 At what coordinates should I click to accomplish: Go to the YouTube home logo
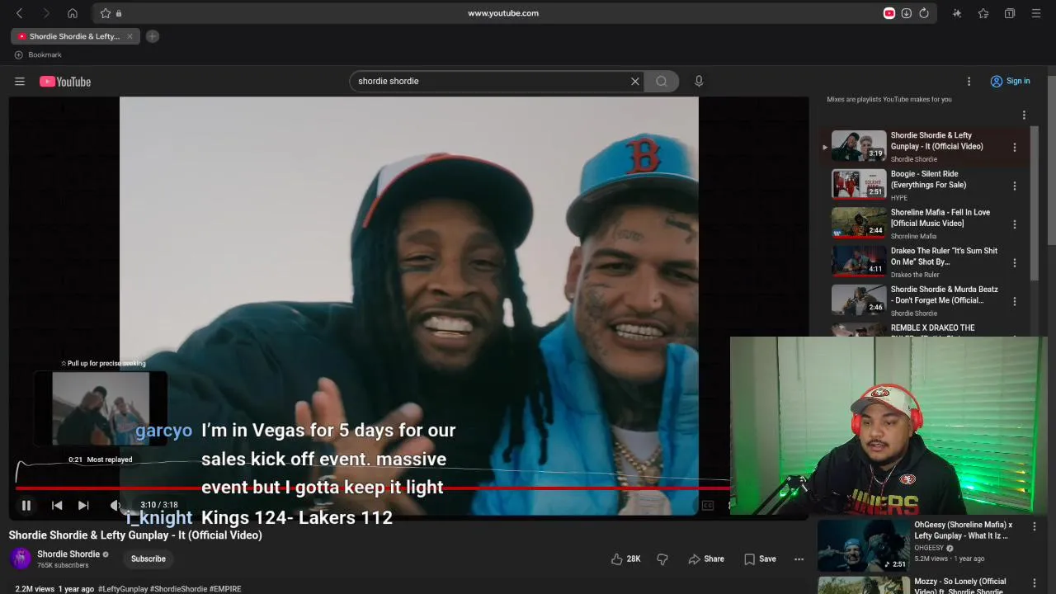[x=65, y=82]
